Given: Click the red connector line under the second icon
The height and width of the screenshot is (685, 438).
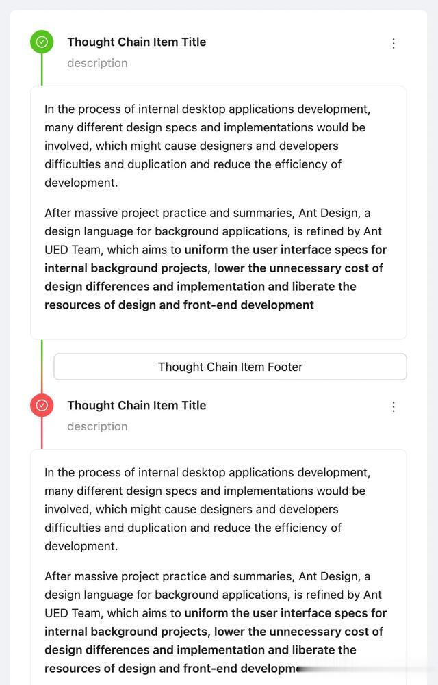Looking at the screenshot, I should coord(42,433).
